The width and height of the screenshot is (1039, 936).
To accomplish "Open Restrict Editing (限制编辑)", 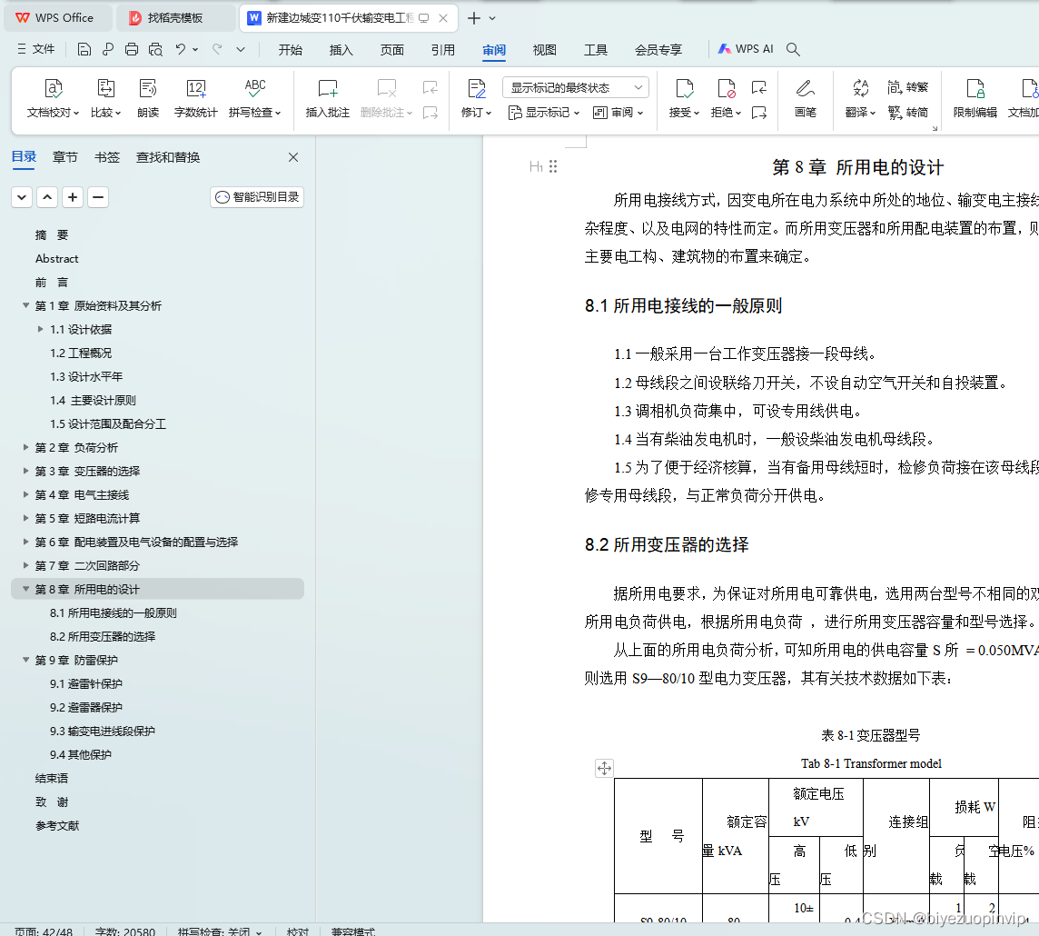I will point(975,98).
